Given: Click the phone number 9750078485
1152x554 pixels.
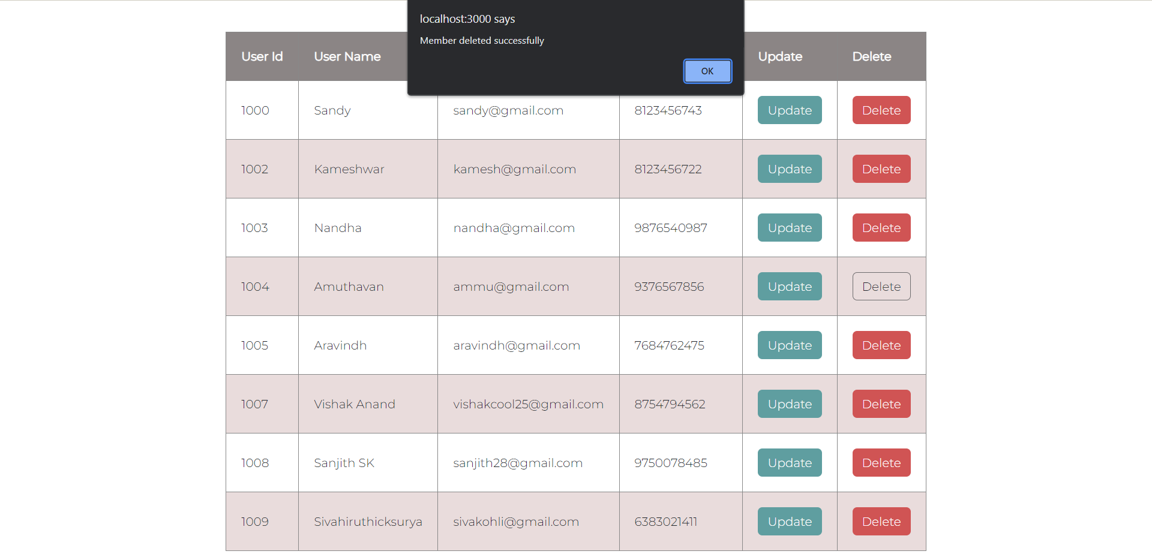Looking at the screenshot, I should [670, 462].
